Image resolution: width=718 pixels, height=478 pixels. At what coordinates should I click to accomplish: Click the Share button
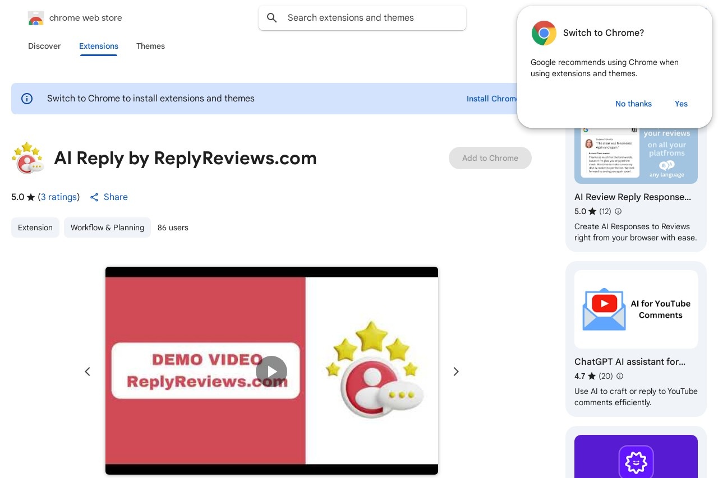(x=109, y=197)
